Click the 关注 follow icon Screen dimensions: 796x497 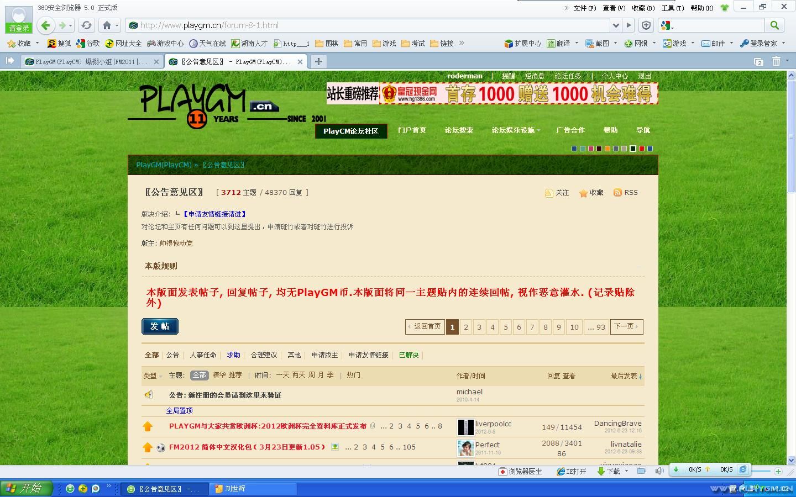tap(557, 193)
